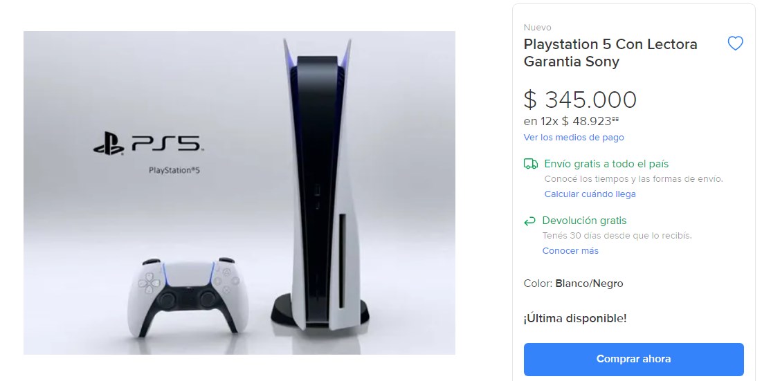Click the 12x $ 48.923 installment text
Image resolution: width=762 pixels, height=381 pixels.
[x=571, y=121]
